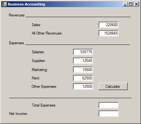Click the "Rent:" label
Screen dimensions: 141x124
(36, 78)
